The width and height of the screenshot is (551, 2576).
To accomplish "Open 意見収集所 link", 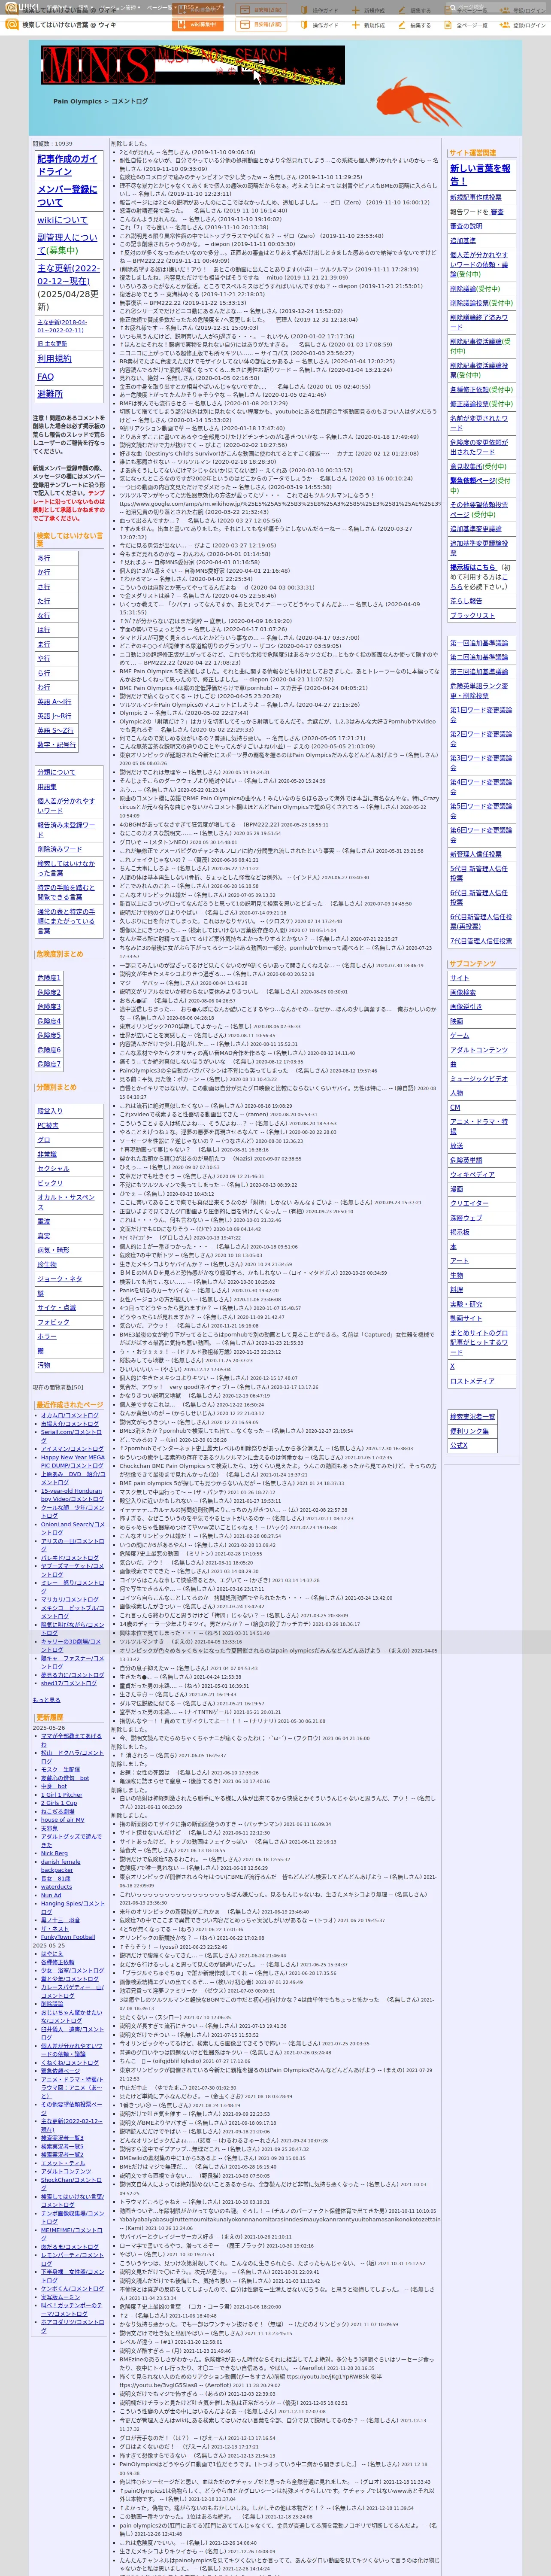I will pyautogui.click(x=465, y=466).
